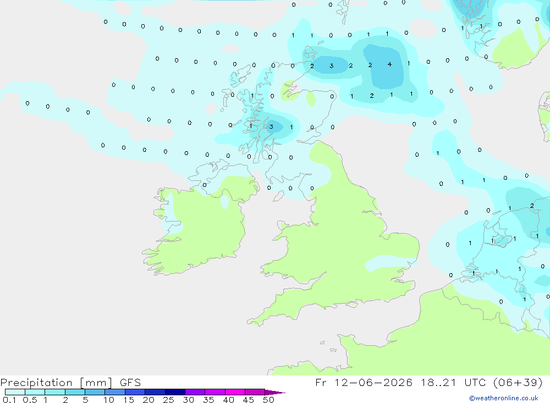Open the weatheronline.co.uk link
This screenshot has height=403, width=550.
(x=504, y=398)
